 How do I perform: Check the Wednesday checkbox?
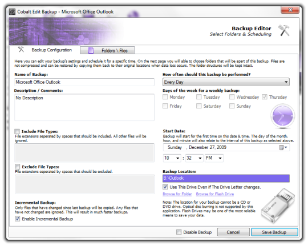232,97
